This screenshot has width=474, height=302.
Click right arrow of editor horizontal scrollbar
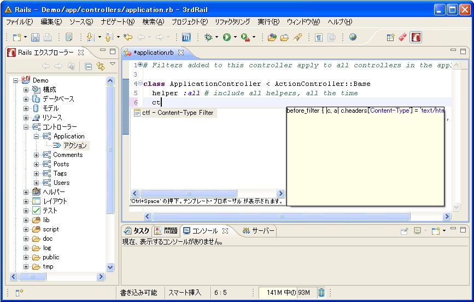(x=447, y=216)
